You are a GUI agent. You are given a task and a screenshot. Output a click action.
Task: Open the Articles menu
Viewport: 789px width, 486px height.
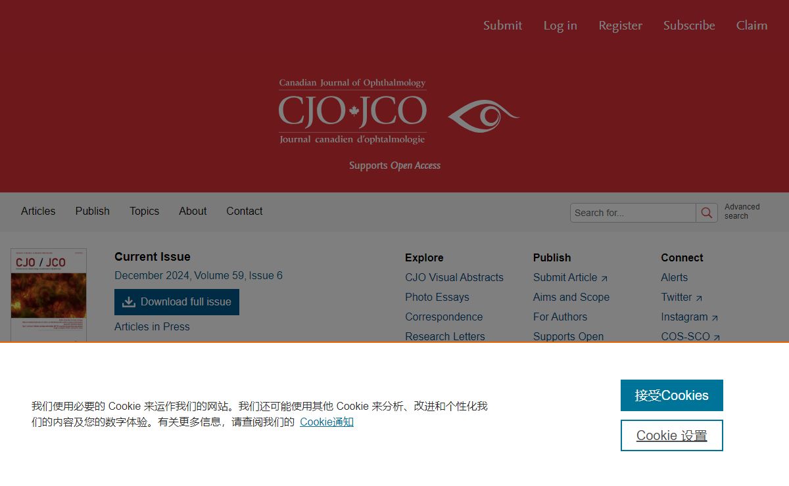point(38,211)
